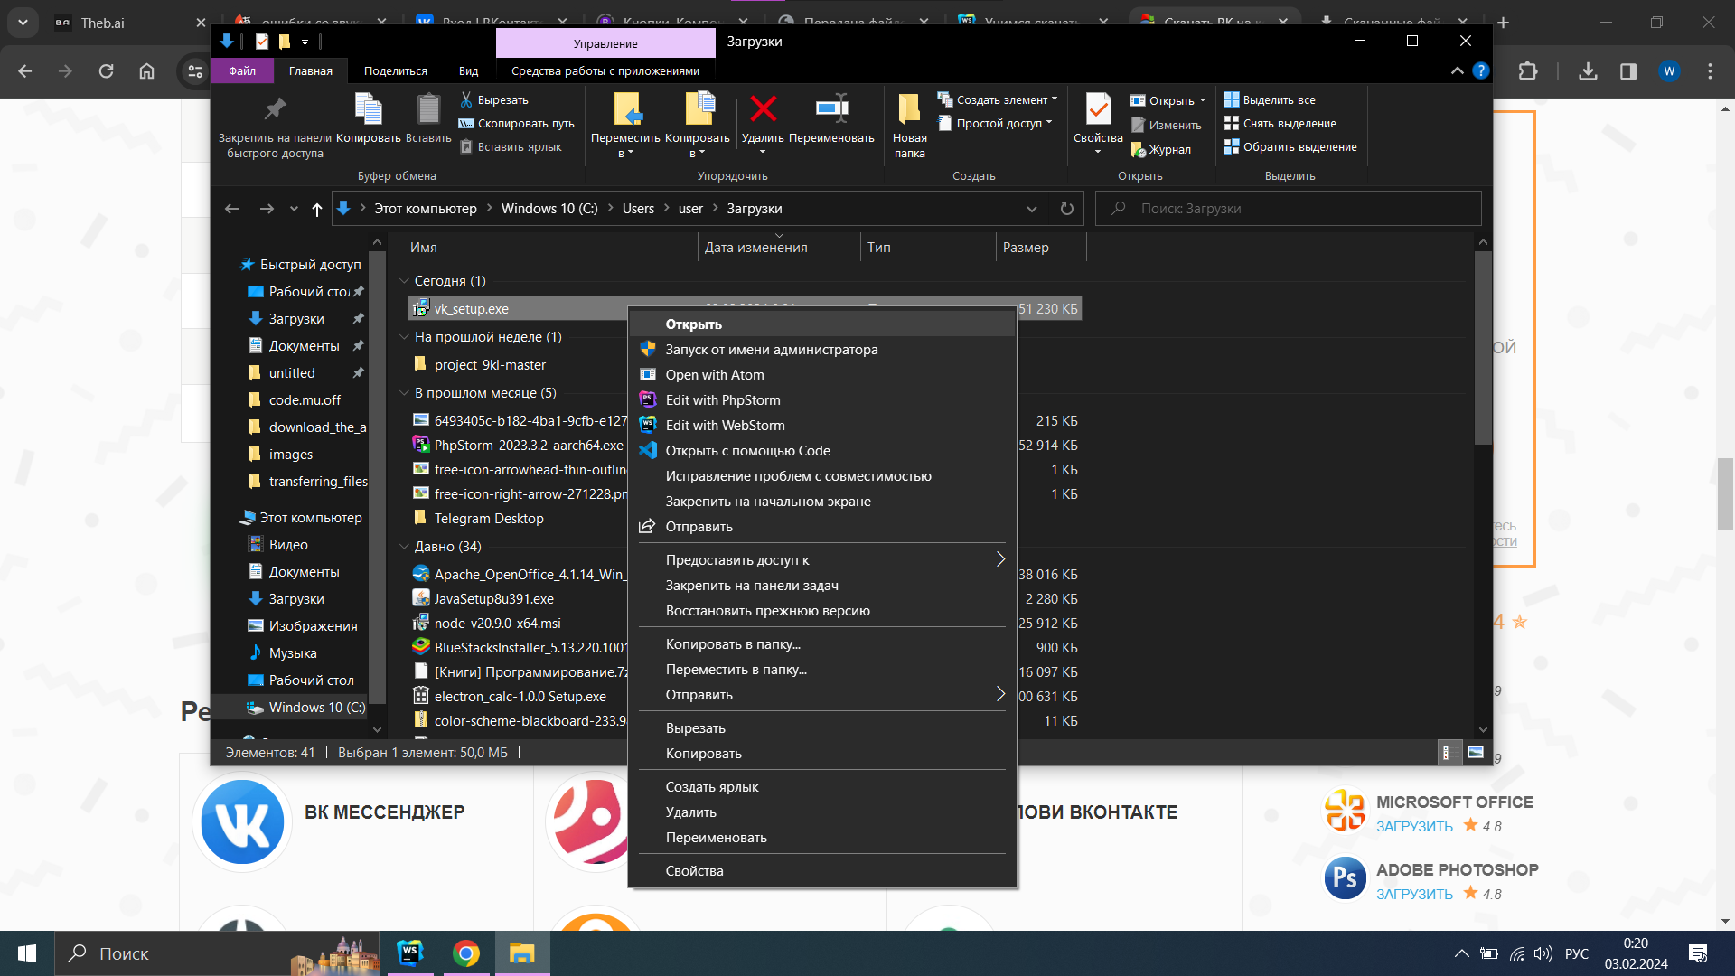Viewport: 1735px width, 976px height.
Task: Click the Windows Start button
Action: [x=27, y=953]
